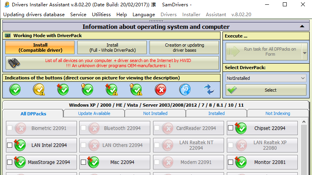Collapse the Information about operating system panel

tap(302, 26)
